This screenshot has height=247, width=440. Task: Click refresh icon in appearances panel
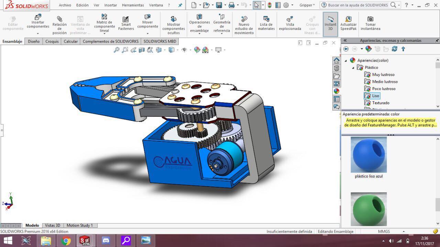pyautogui.click(x=394, y=49)
